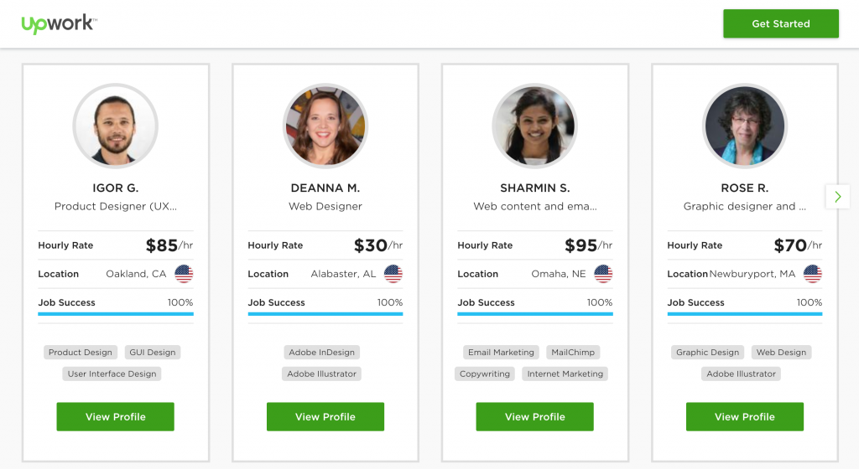Select the Web Design skill tag

click(781, 353)
